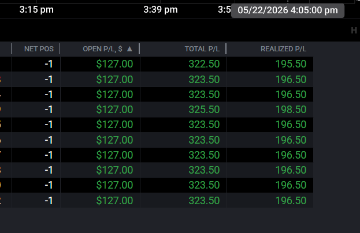360x233 pixels.
Task: Sort by the NET POS column header
Action: [x=39, y=49]
